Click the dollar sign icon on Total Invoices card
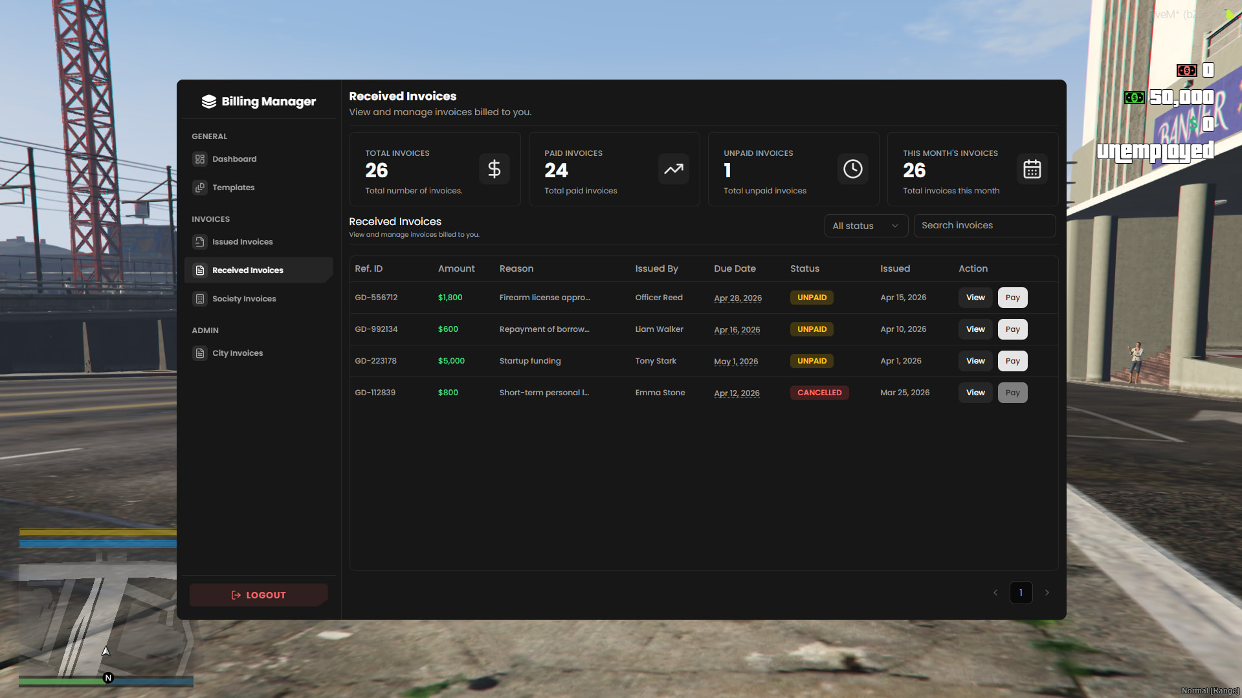Viewport: 1242px width, 698px height. click(494, 169)
